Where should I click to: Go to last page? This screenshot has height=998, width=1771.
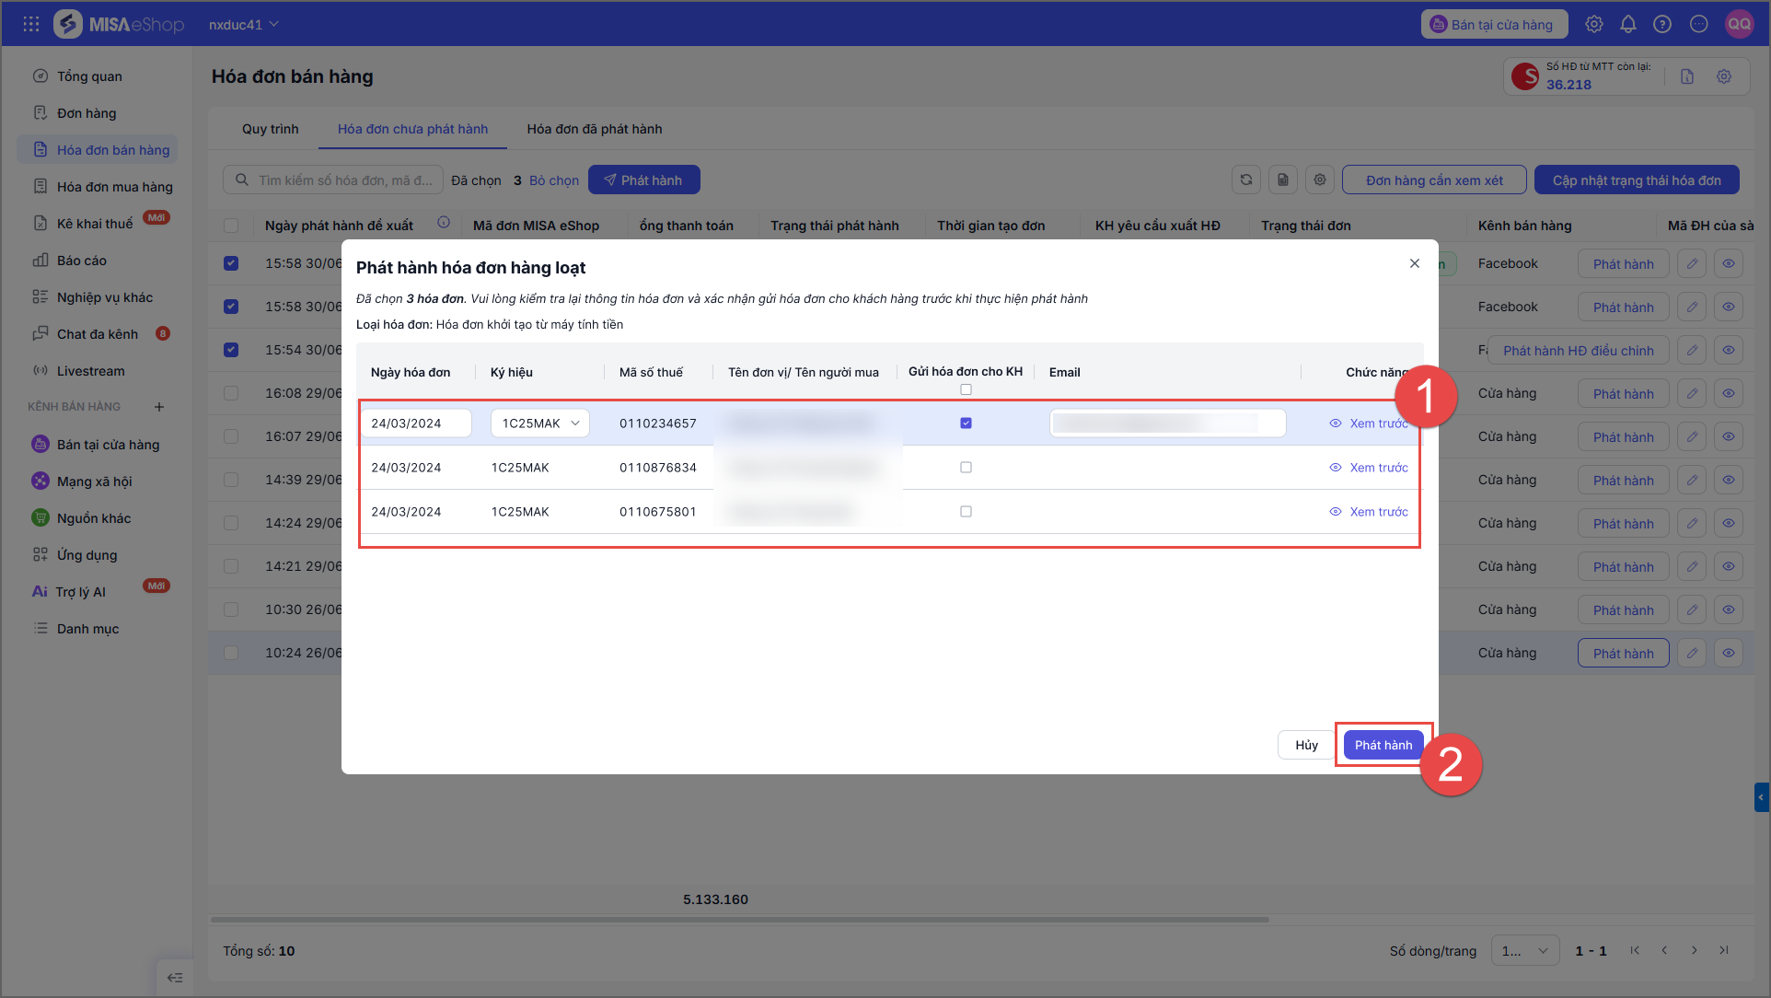(1724, 950)
